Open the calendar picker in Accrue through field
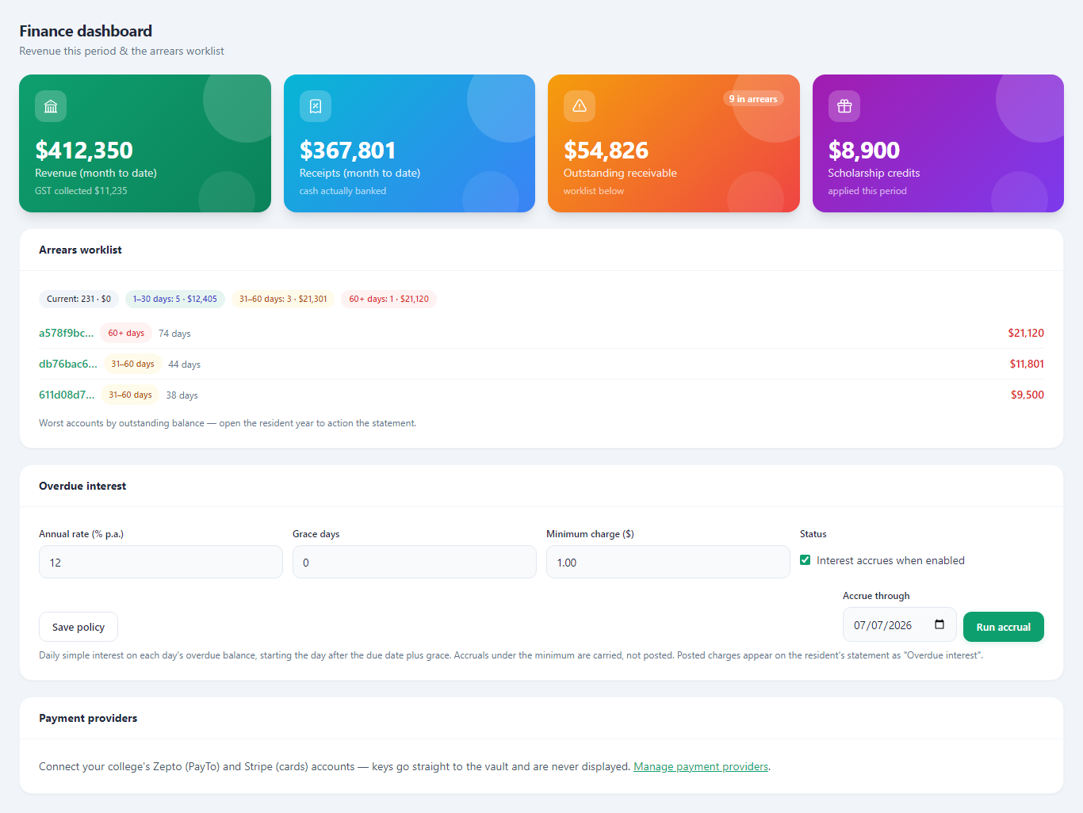 pyautogui.click(x=939, y=624)
